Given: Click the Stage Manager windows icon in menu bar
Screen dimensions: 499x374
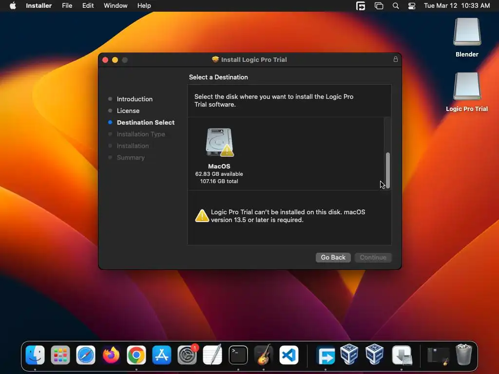Looking at the screenshot, I should (x=379, y=6).
